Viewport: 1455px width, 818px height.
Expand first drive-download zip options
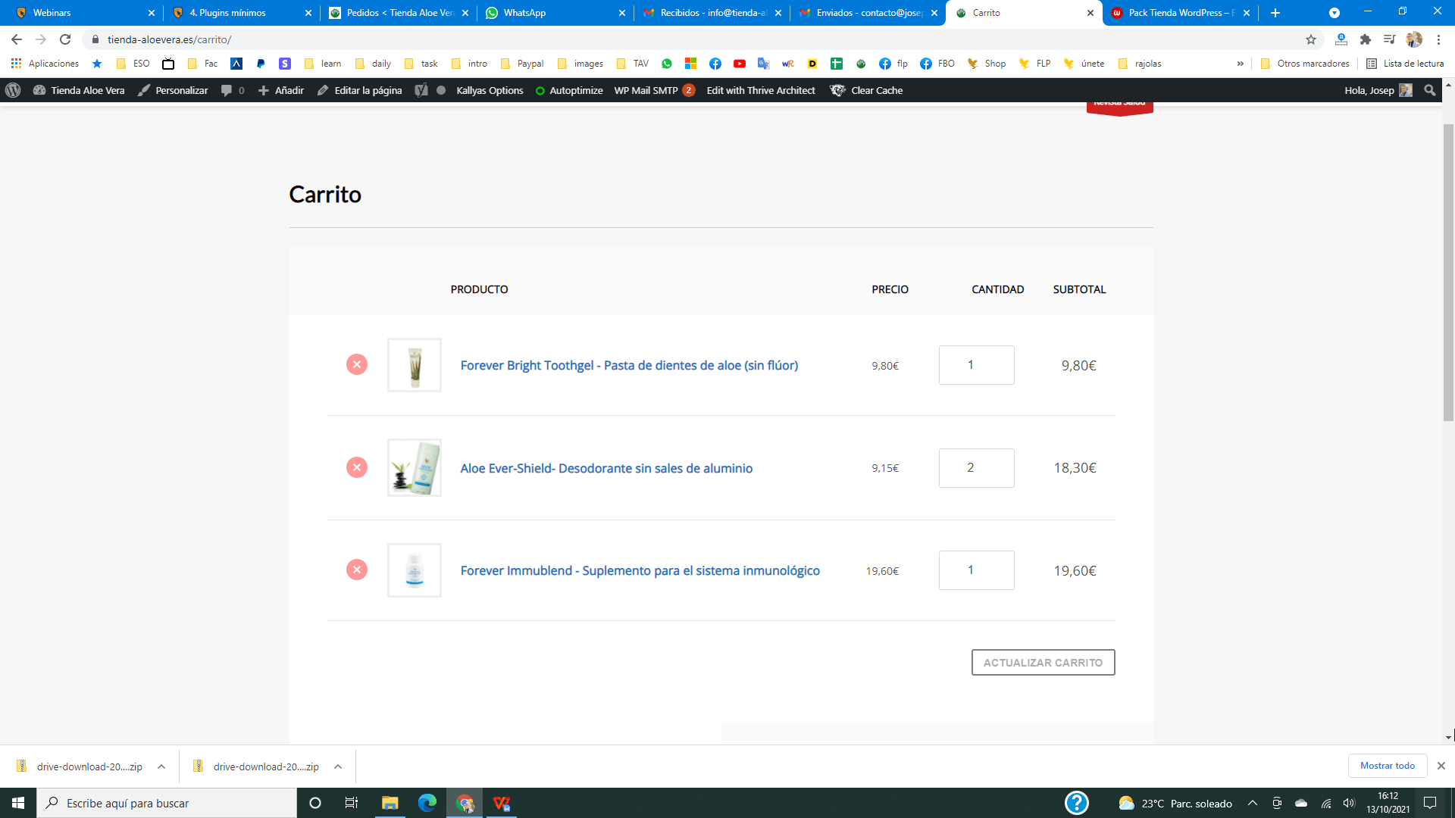161,766
